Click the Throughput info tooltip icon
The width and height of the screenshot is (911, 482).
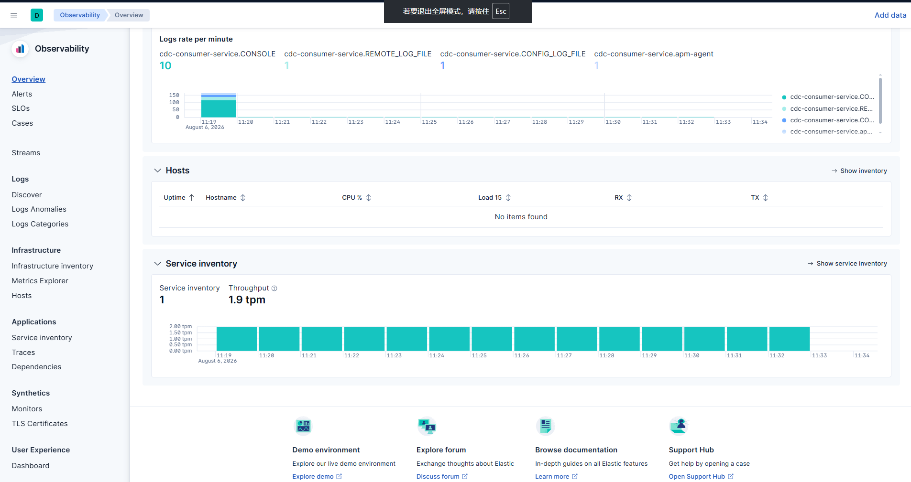pos(274,289)
